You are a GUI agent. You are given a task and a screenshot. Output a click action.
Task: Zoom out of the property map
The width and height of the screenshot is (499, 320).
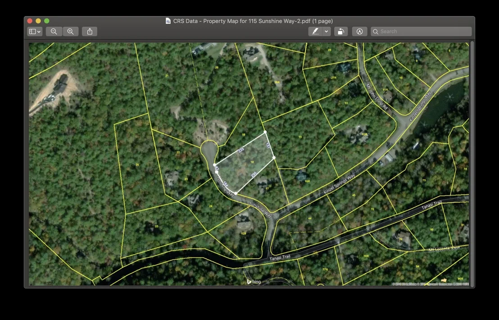tap(54, 32)
